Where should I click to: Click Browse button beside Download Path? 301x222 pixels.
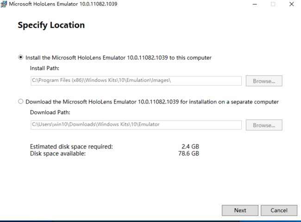264,125
